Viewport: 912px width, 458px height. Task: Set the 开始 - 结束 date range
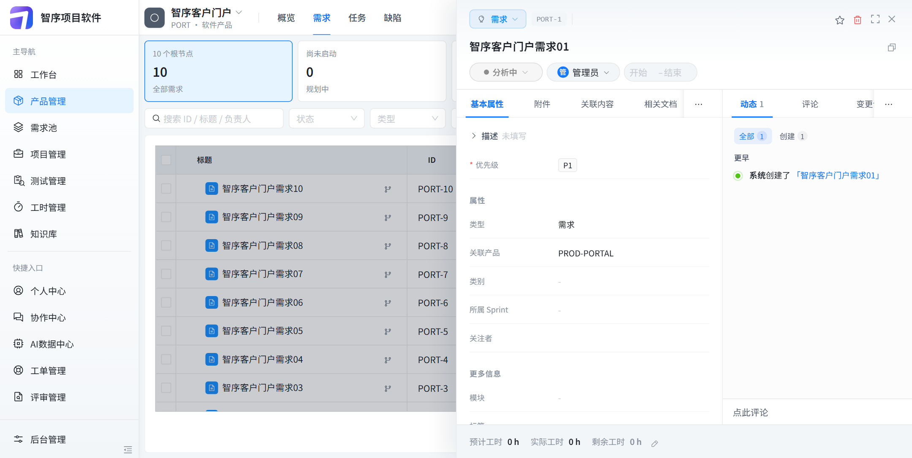click(x=660, y=72)
